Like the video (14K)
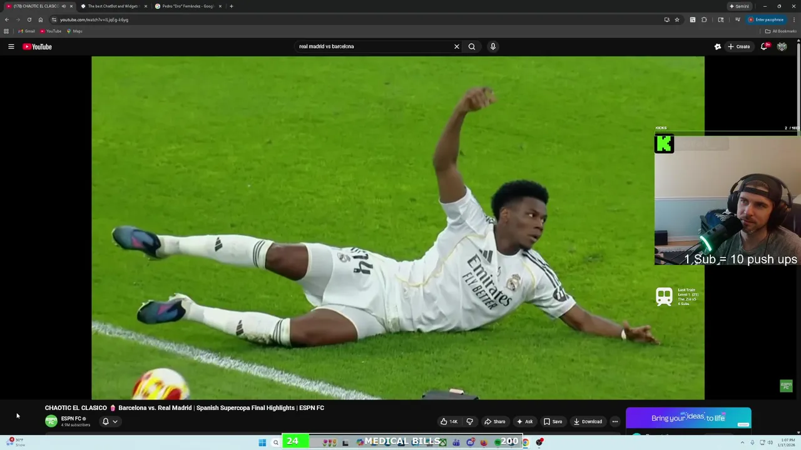 pyautogui.click(x=449, y=421)
